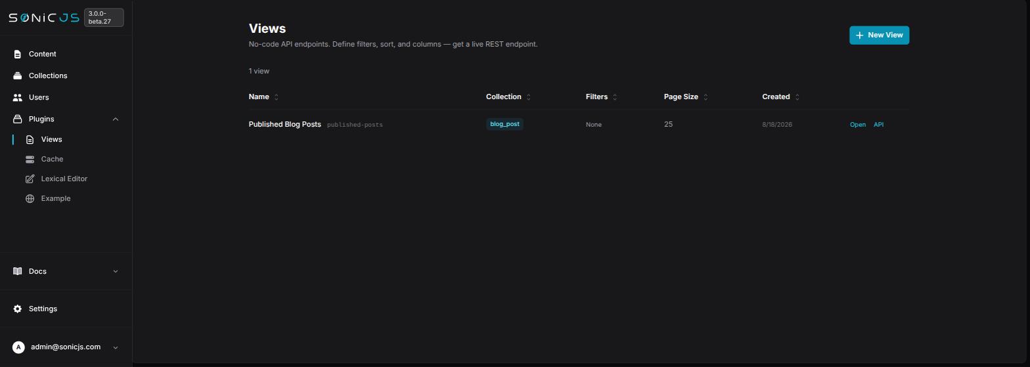This screenshot has width=1030, height=367.
Task: Click the Filters value None
Action: coord(594,125)
